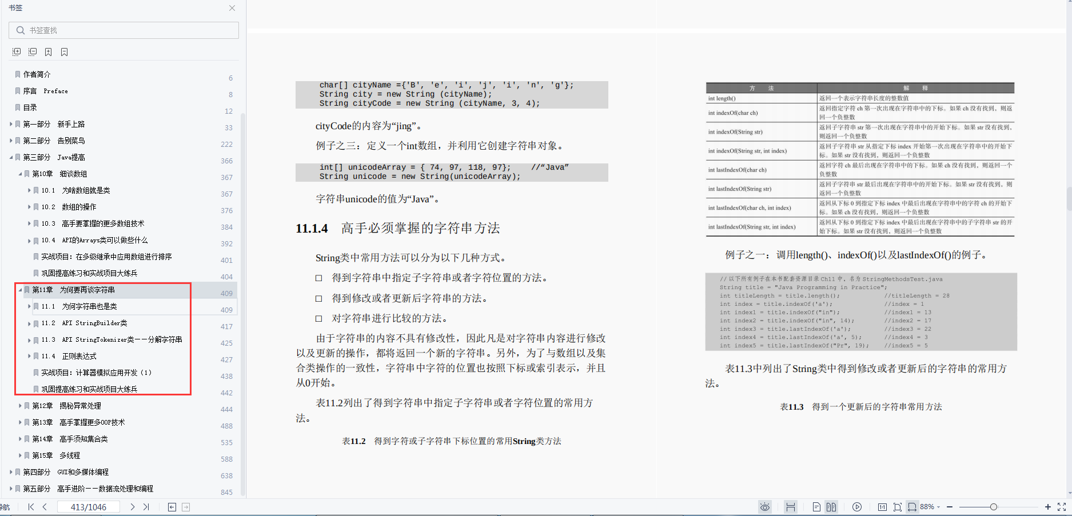
Task: Open 实战项目：在多级继承中应用数组进行排序
Action: pyautogui.click(x=106, y=257)
